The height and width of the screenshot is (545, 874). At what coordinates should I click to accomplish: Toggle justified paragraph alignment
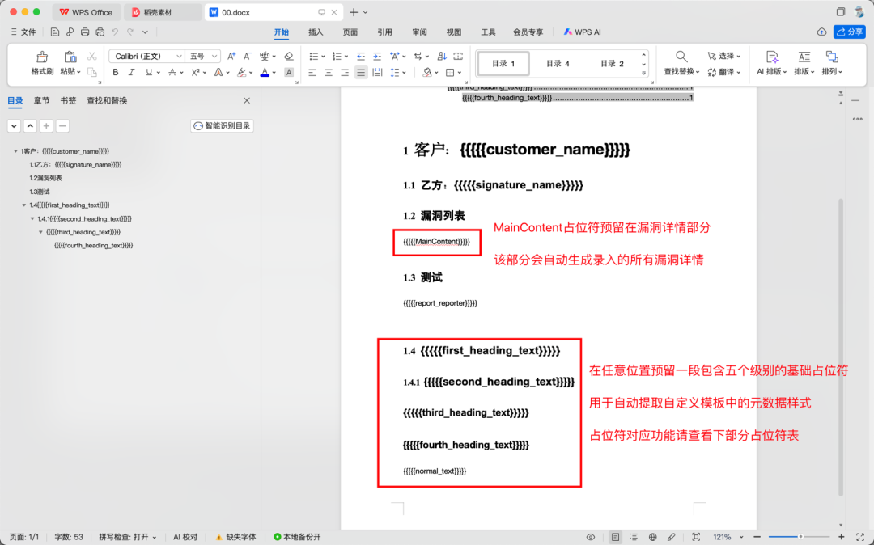[361, 72]
